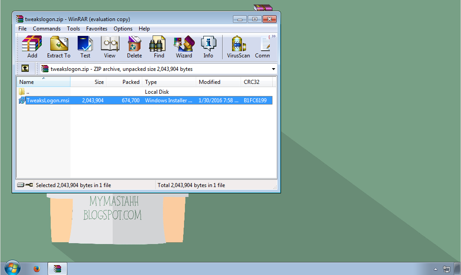Click the '..' folder icon
Screen dimensions: 461x275
[x=22, y=92]
